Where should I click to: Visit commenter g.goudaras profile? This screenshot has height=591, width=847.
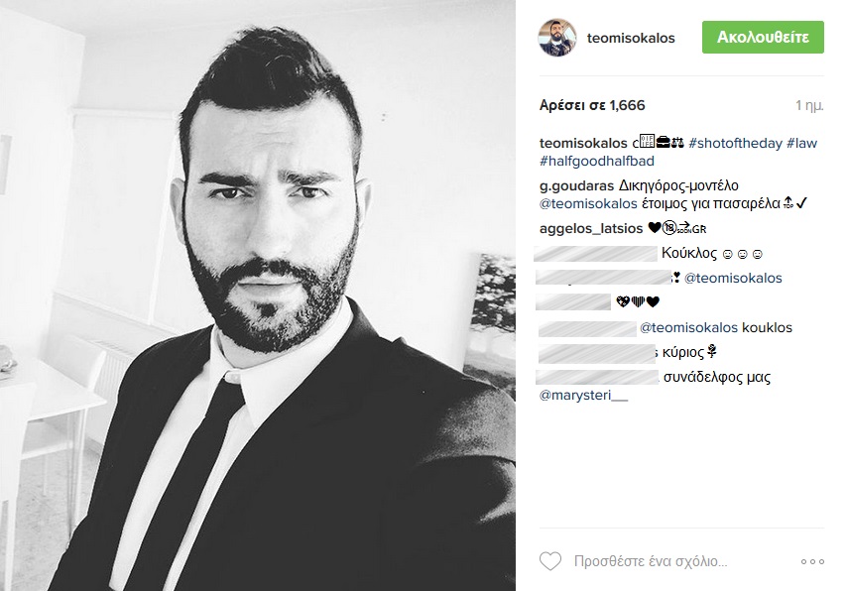click(577, 185)
